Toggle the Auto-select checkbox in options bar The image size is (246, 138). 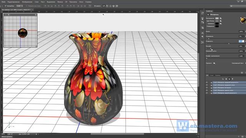[5, 6]
